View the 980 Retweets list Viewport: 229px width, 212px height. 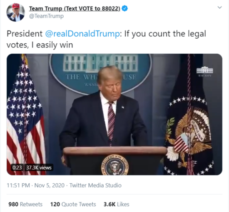[x=25, y=204]
